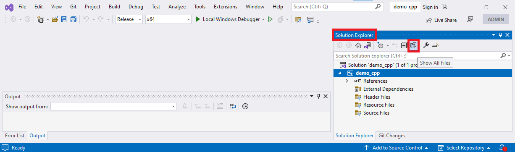Image resolution: width=515 pixels, height=152 pixels.
Task: Click the status bar speech bubble icon
Action: point(5,148)
